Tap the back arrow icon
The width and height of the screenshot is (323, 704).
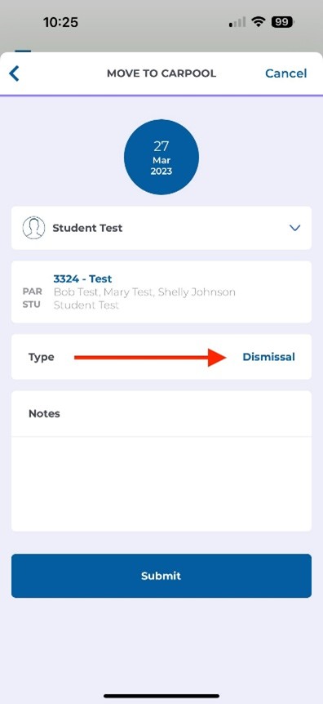pyautogui.click(x=15, y=74)
